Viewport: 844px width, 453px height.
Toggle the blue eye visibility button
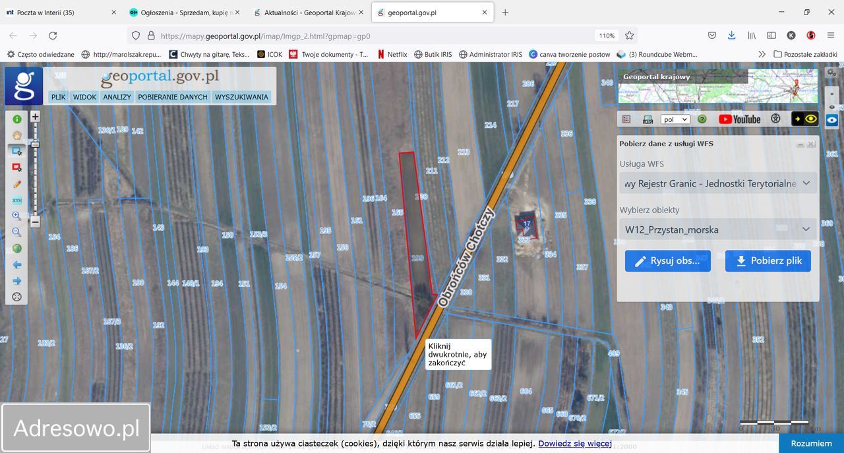tap(832, 120)
